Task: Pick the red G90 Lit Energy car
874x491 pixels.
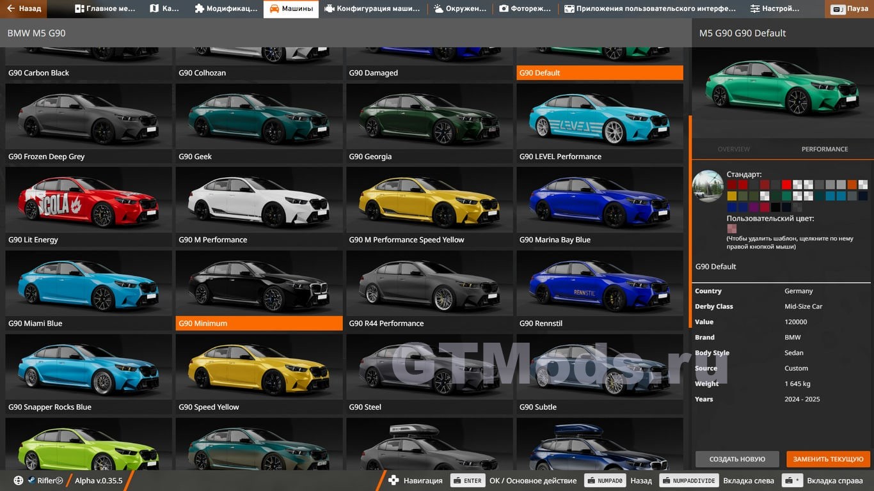Action: click(x=88, y=207)
